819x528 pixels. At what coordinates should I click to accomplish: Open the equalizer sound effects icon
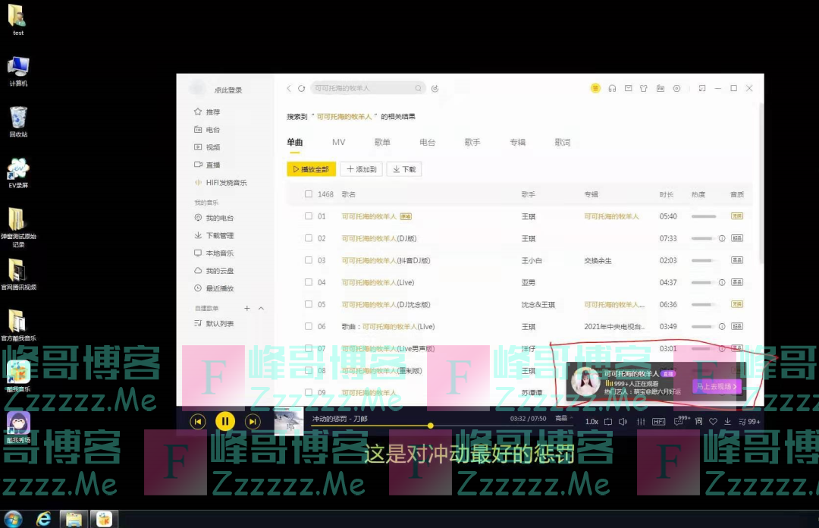pyautogui.click(x=641, y=421)
